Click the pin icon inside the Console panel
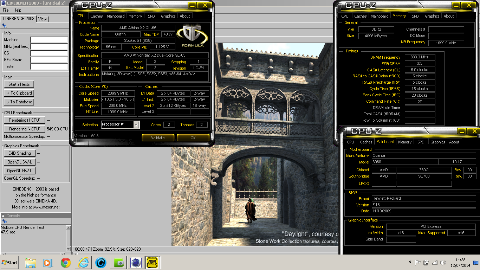The image size is (480, 270). pyautogui.click(x=4, y=221)
